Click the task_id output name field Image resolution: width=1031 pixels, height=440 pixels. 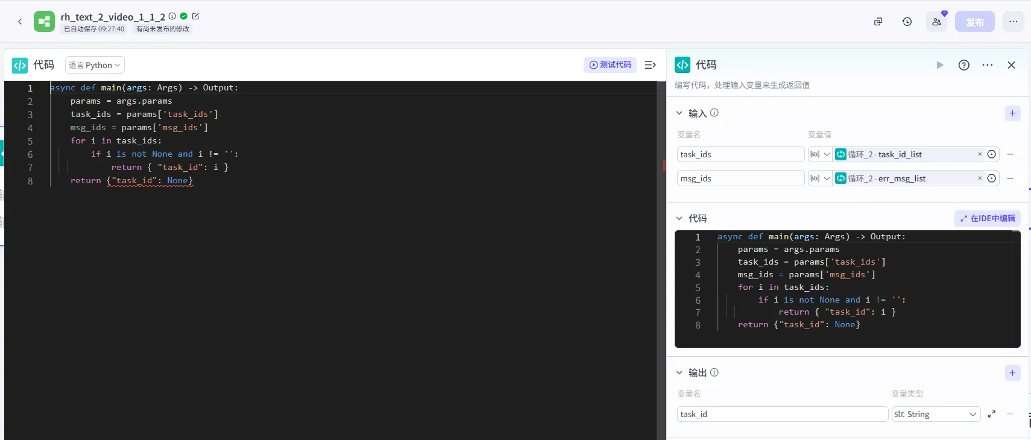(783, 414)
